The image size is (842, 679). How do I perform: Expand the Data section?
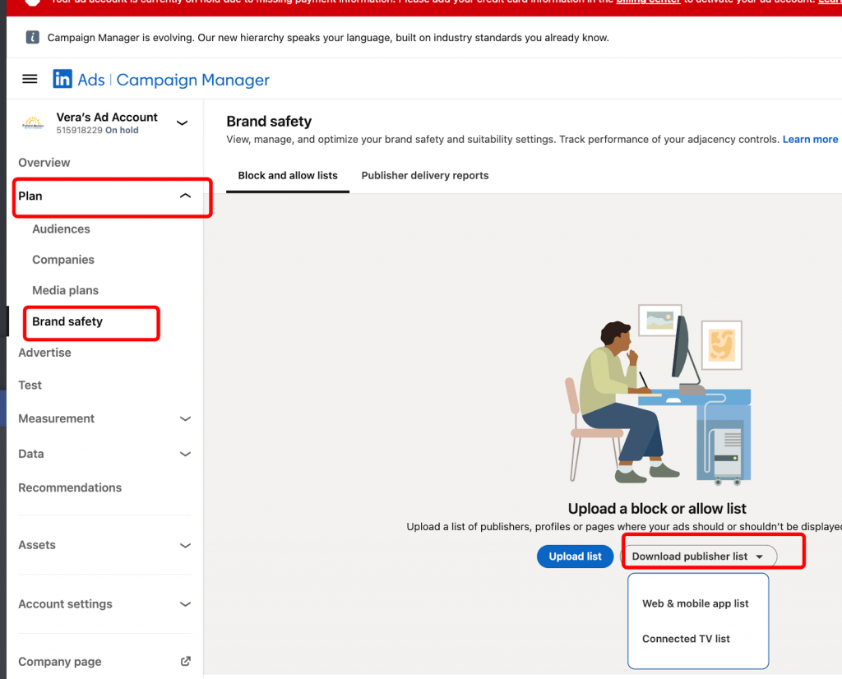pyautogui.click(x=185, y=454)
